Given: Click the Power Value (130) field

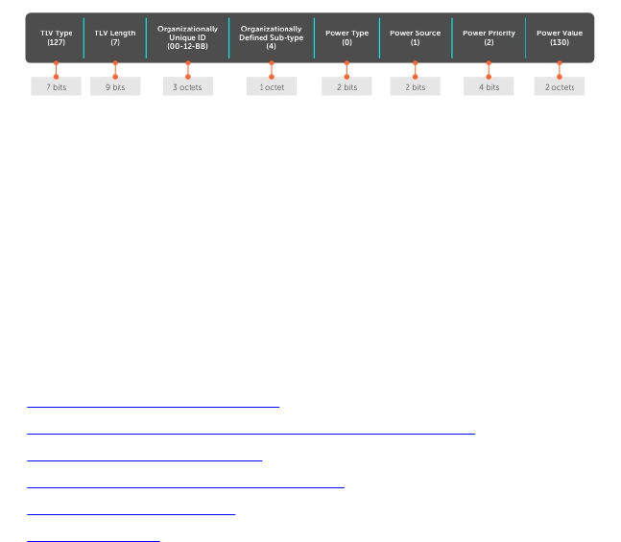Looking at the screenshot, I should pos(560,37).
